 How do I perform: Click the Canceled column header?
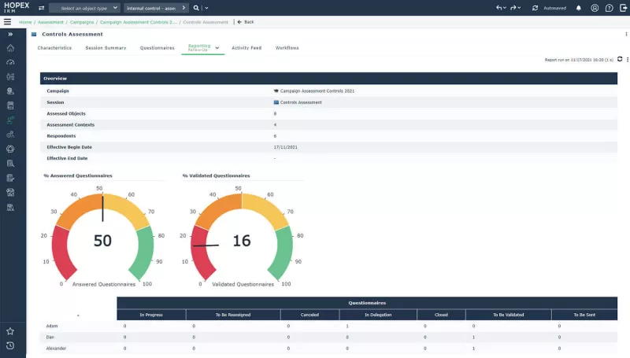coord(309,315)
